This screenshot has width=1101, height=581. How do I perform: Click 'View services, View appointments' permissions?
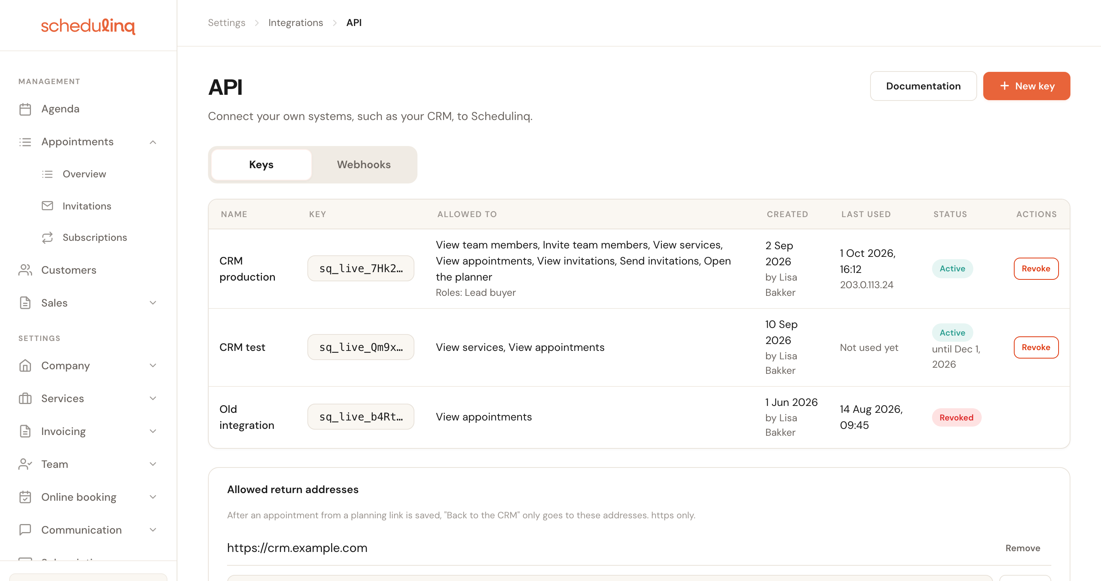pyautogui.click(x=520, y=347)
